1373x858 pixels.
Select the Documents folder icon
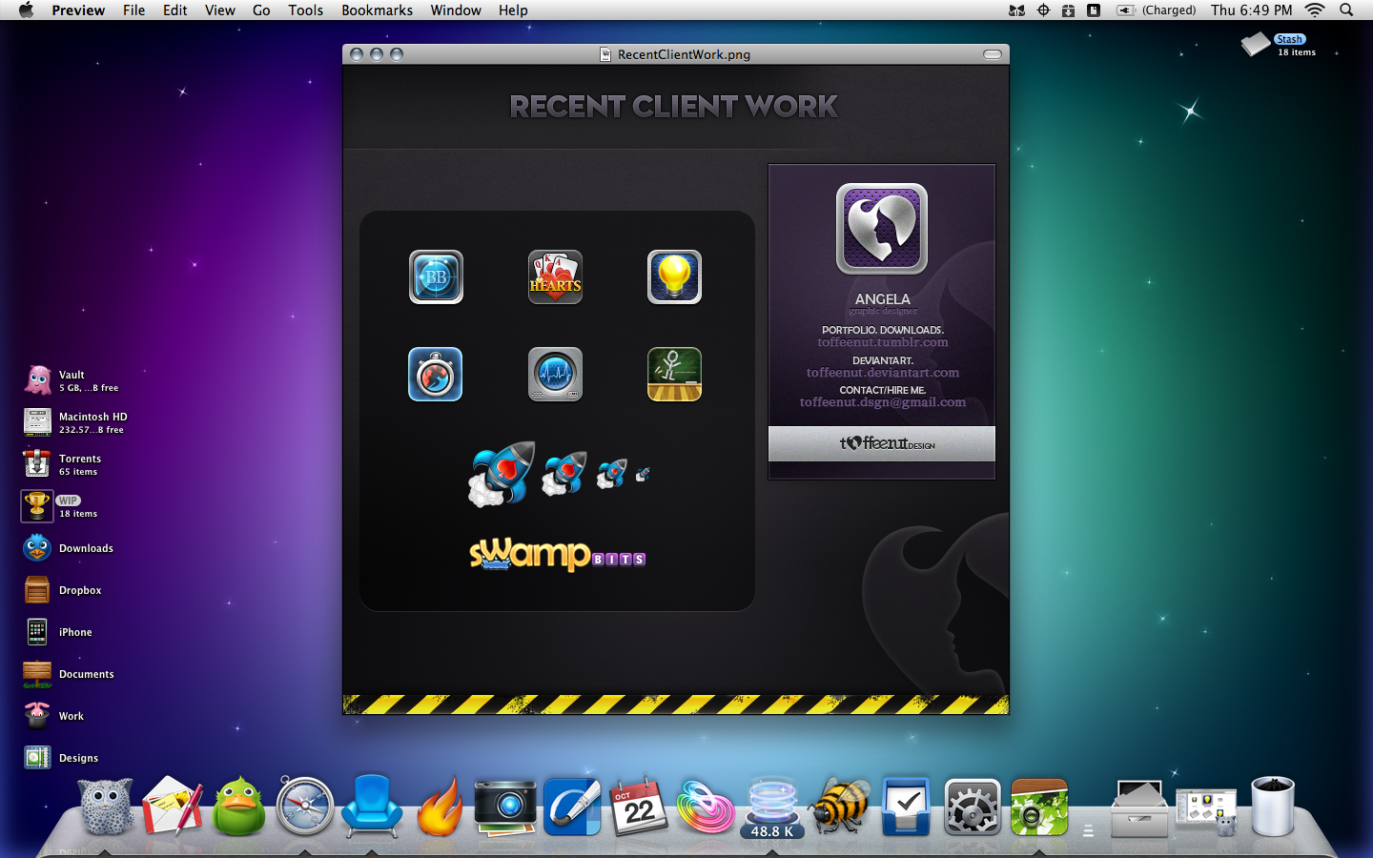click(38, 674)
